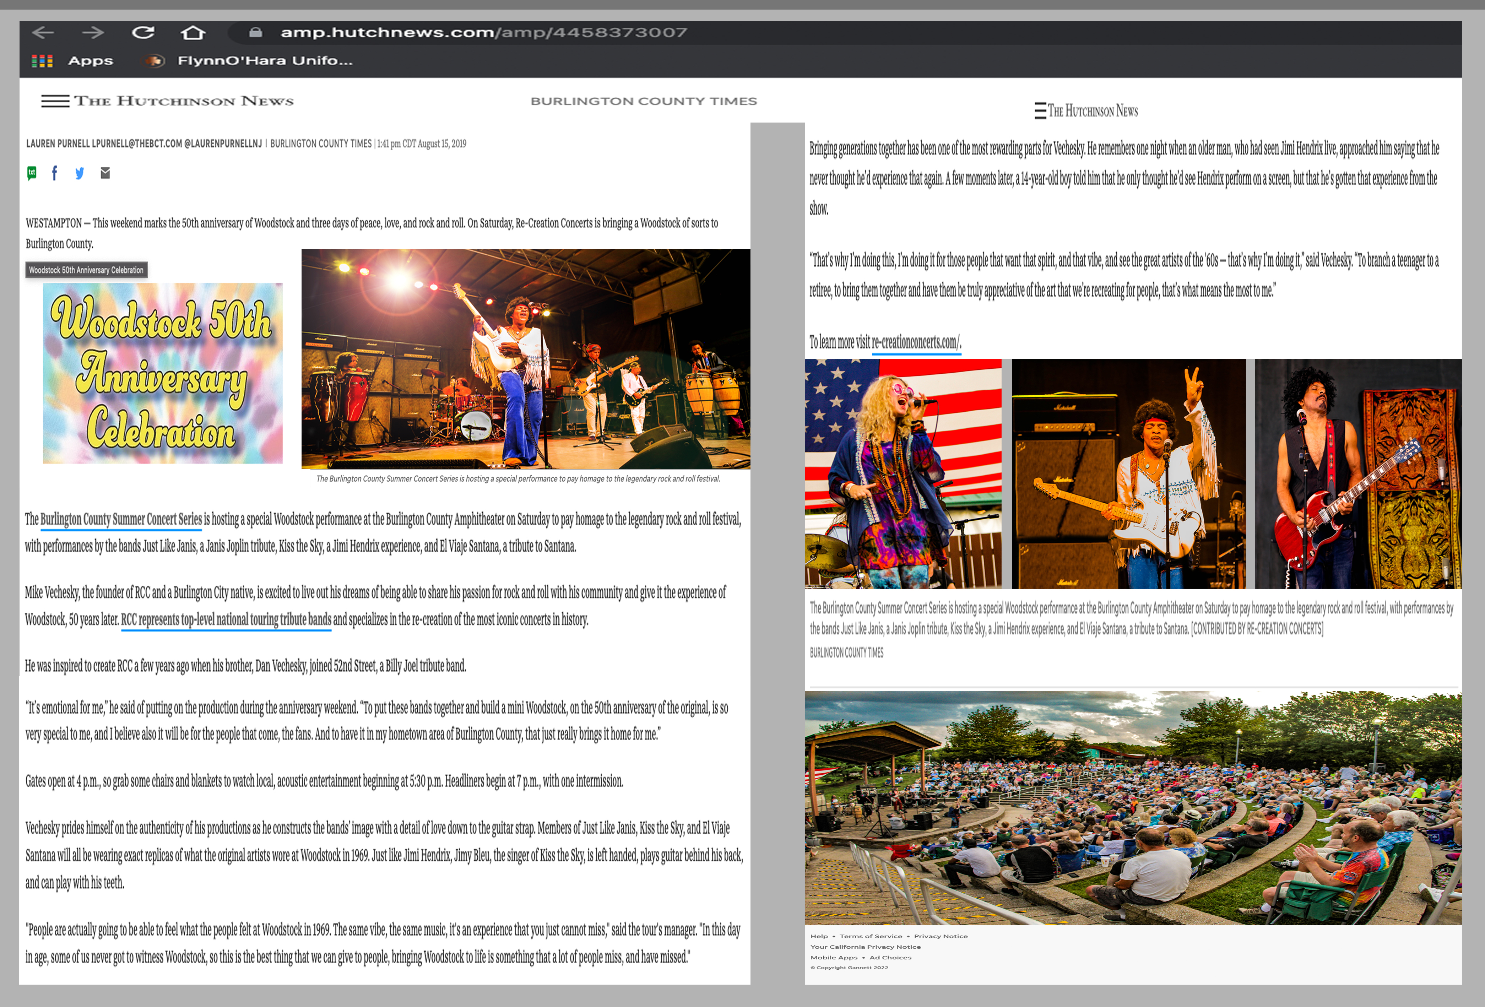
Task: Open the Mobile Apps footer link
Action: [834, 957]
